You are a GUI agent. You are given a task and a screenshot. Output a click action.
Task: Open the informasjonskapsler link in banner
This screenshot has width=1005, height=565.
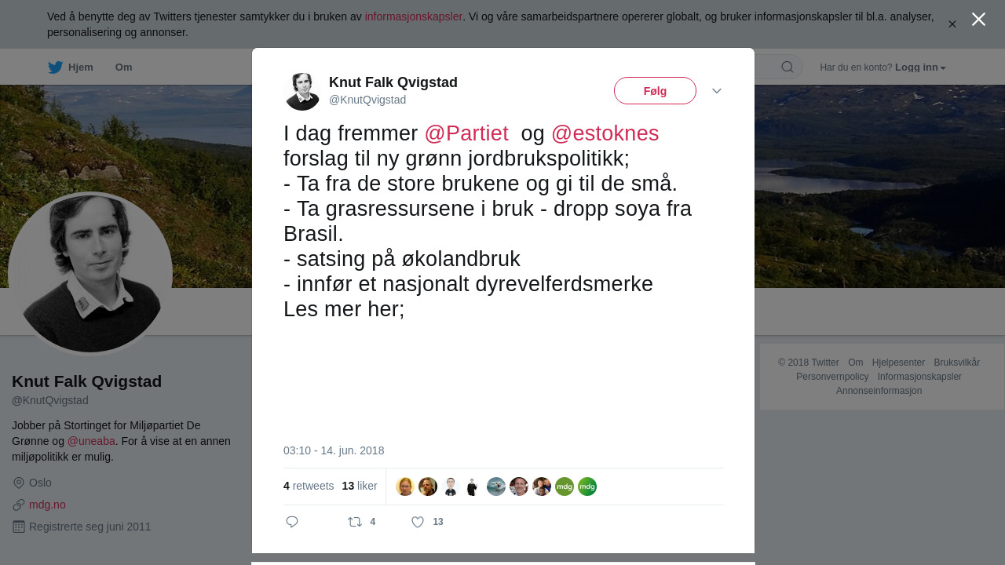(x=414, y=16)
